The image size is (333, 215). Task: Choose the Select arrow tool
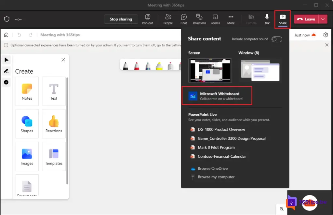point(7,60)
